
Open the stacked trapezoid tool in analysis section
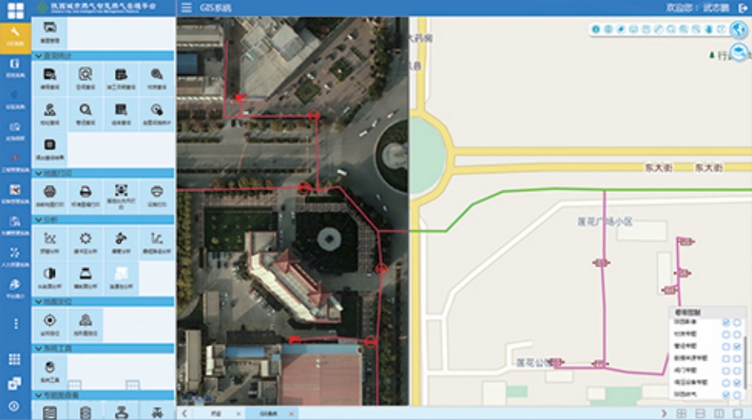85,278
